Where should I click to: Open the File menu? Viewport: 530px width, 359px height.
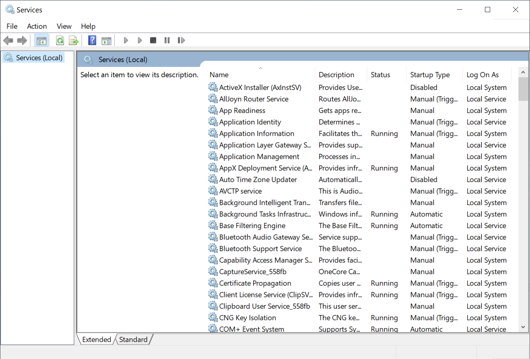click(x=12, y=26)
